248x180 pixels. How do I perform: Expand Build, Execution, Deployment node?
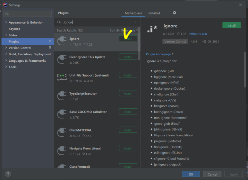(6, 54)
